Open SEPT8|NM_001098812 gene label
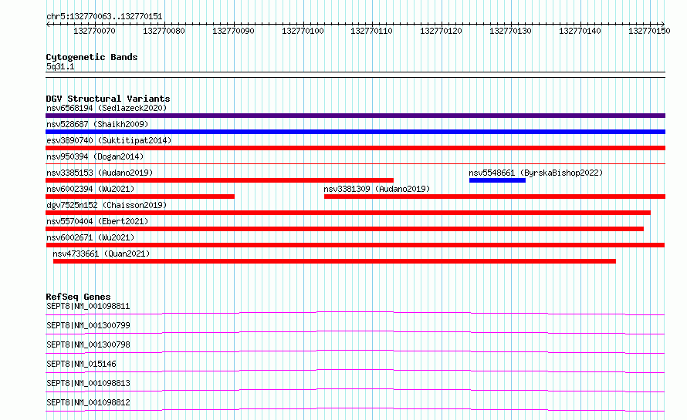Image resolution: width=687 pixels, height=420 pixels. pyautogui.click(x=88, y=402)
